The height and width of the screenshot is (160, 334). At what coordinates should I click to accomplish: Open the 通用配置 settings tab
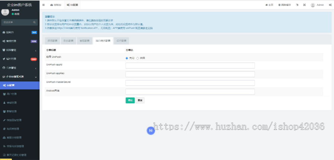click(52, 41)
